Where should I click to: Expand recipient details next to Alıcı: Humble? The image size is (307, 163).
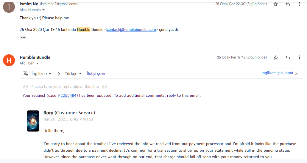[43, 10]
